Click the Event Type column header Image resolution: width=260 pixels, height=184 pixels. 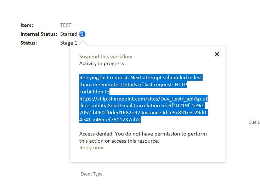[x=91, y=174]
